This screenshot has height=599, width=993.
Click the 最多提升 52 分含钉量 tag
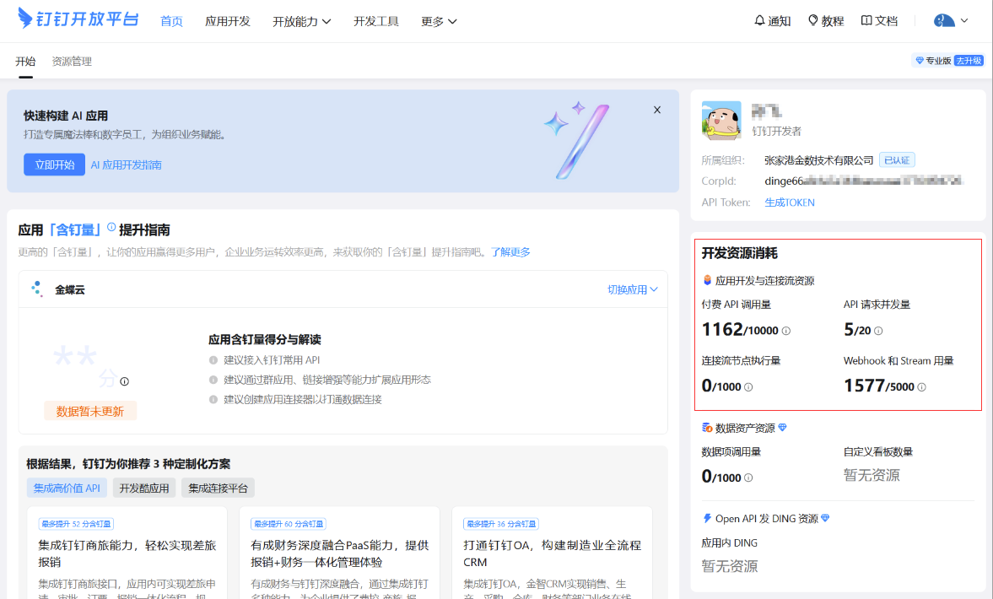[x=76, y=524]
